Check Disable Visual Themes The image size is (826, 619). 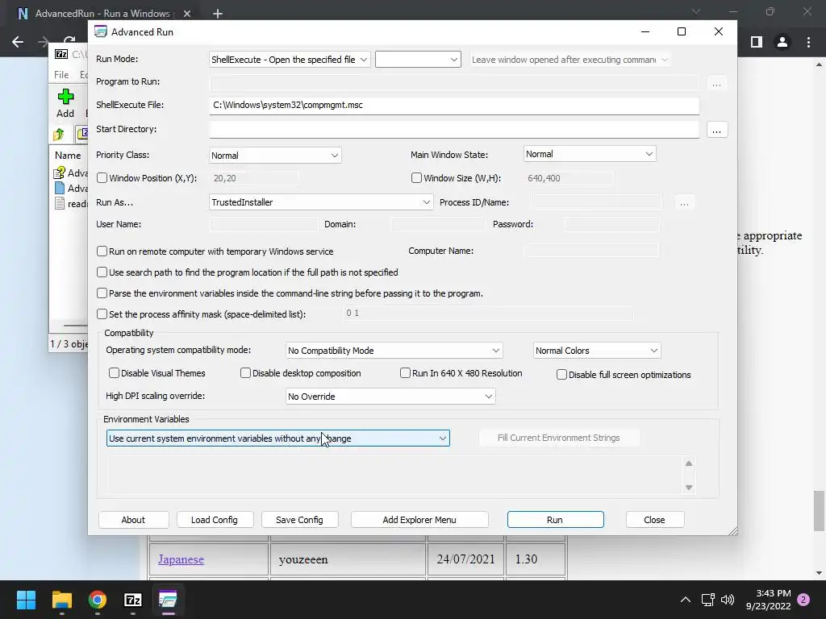tap(114, 372)
